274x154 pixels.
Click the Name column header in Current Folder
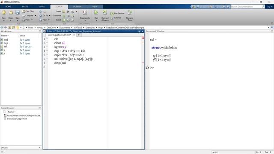12,112
